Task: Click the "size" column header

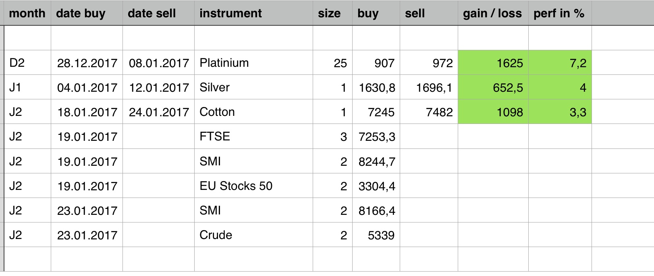Action: click(x=329, y=13)
